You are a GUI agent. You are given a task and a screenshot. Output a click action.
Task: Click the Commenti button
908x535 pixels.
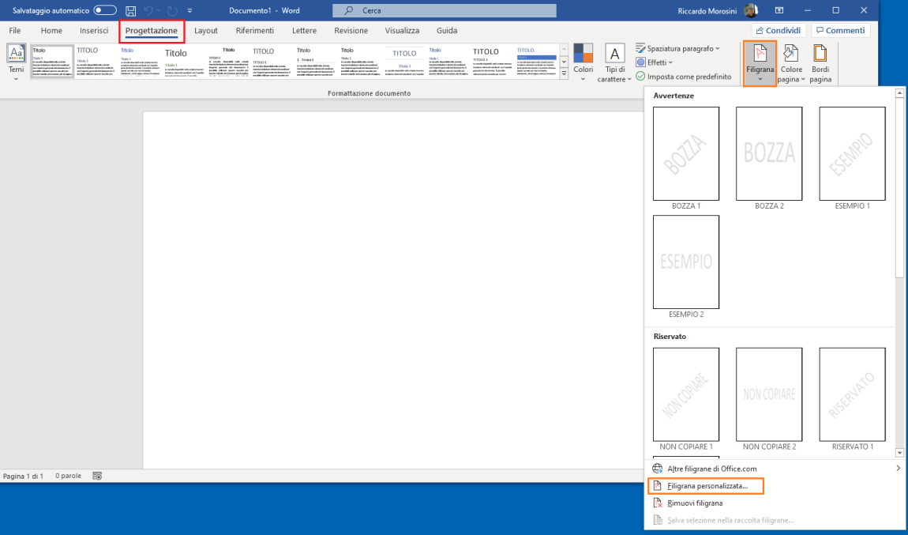pyautogui.click(x=840, y=30)
